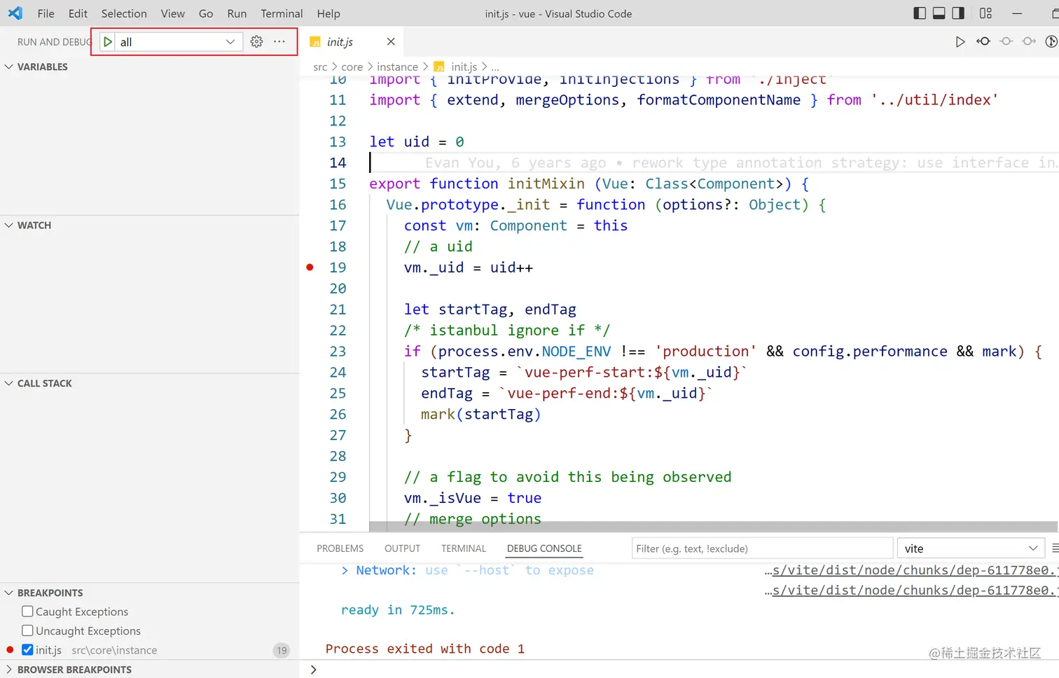Image resolution: width=1059 pixels, height=678 pixels.
Task: Click the 'core' breadcrumb
Action: point(352,67)
